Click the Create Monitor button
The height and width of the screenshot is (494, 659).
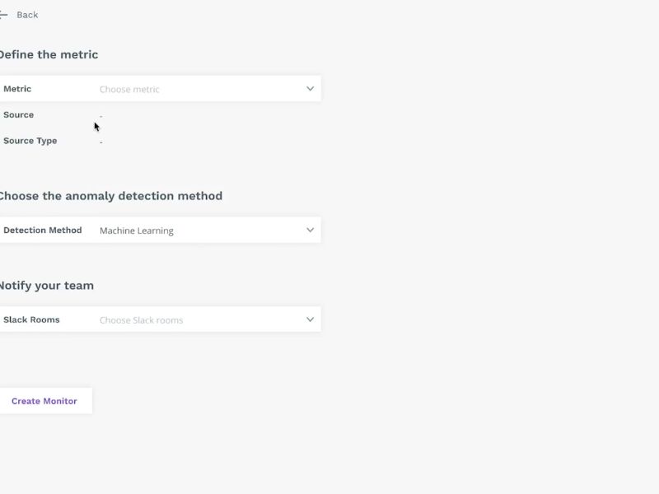[x=44, y=401]
